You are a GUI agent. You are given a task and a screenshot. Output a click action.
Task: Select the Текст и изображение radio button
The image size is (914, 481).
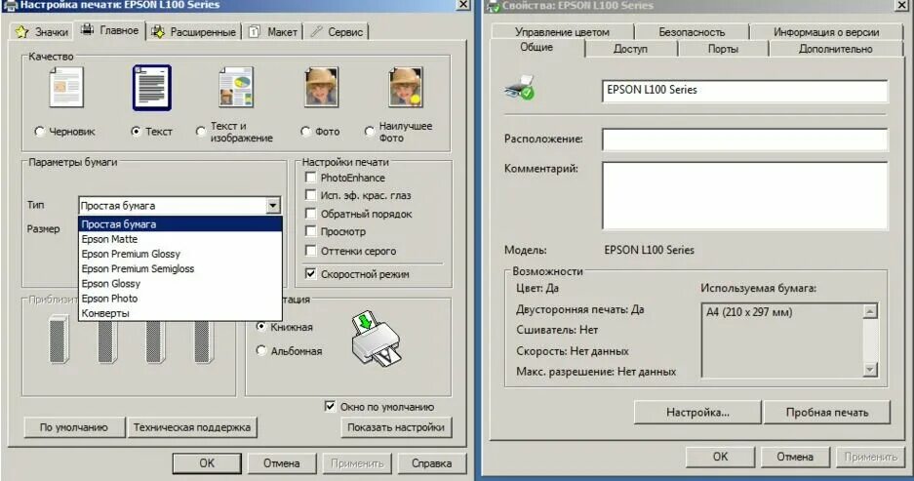[x=201, y=131]
